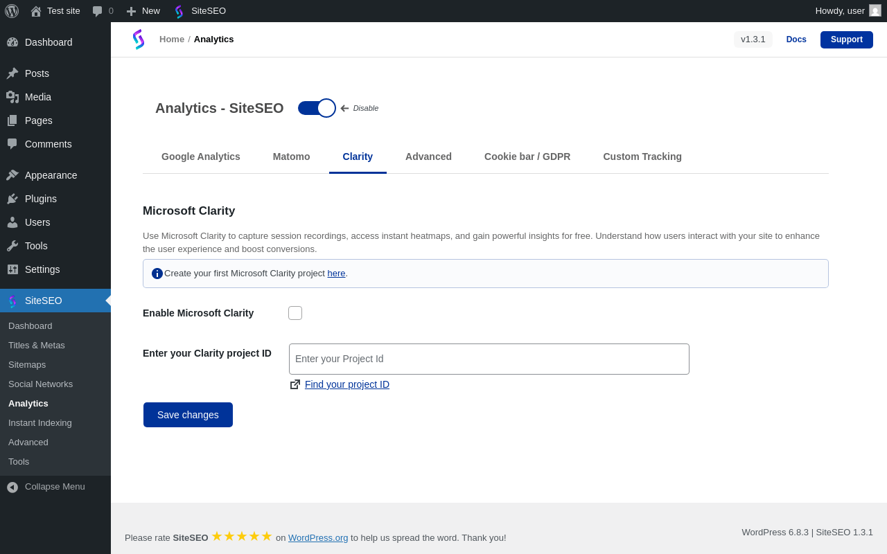The height and width of the screenshot is (554, 887).
Task: Open the Find your project ID link
Action: tap(346, 384)
